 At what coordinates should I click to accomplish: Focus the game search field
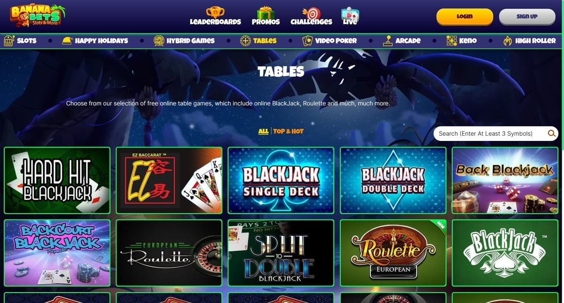(490, 133)
